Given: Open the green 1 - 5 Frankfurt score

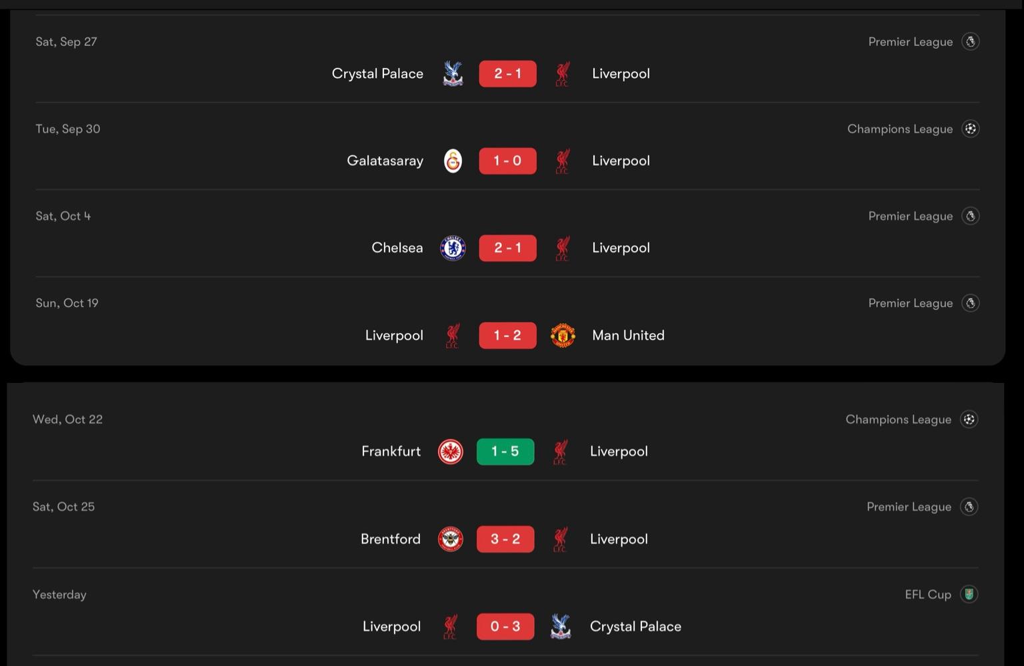Looking at the screenshot, I should pos(505,452).
